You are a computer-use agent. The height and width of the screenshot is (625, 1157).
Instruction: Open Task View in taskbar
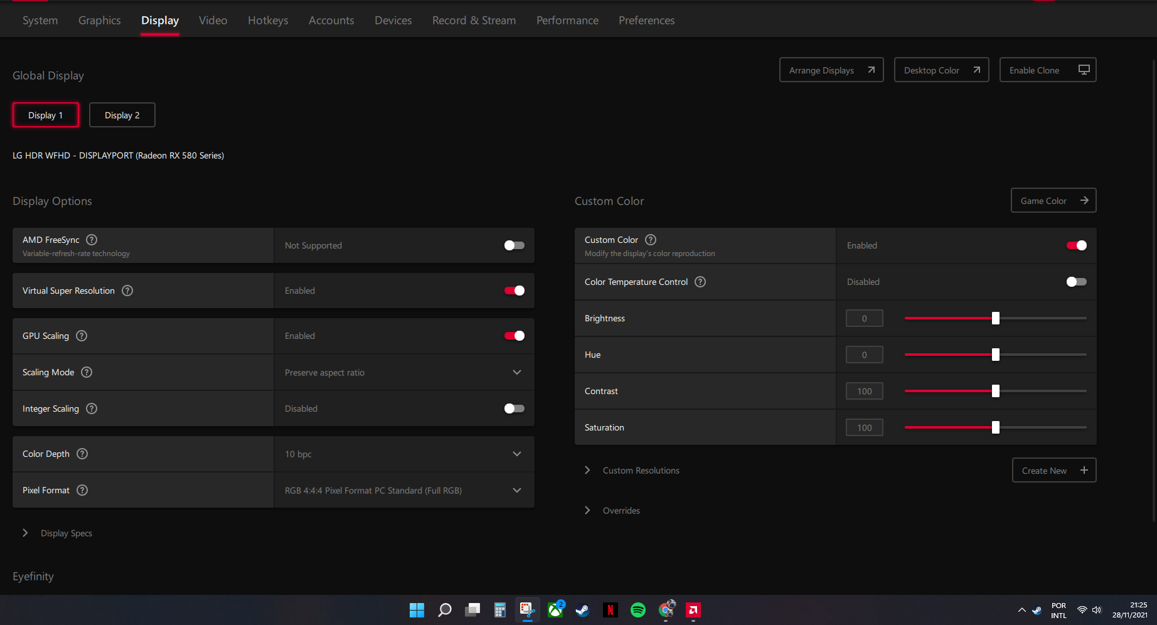click(472, 610)
